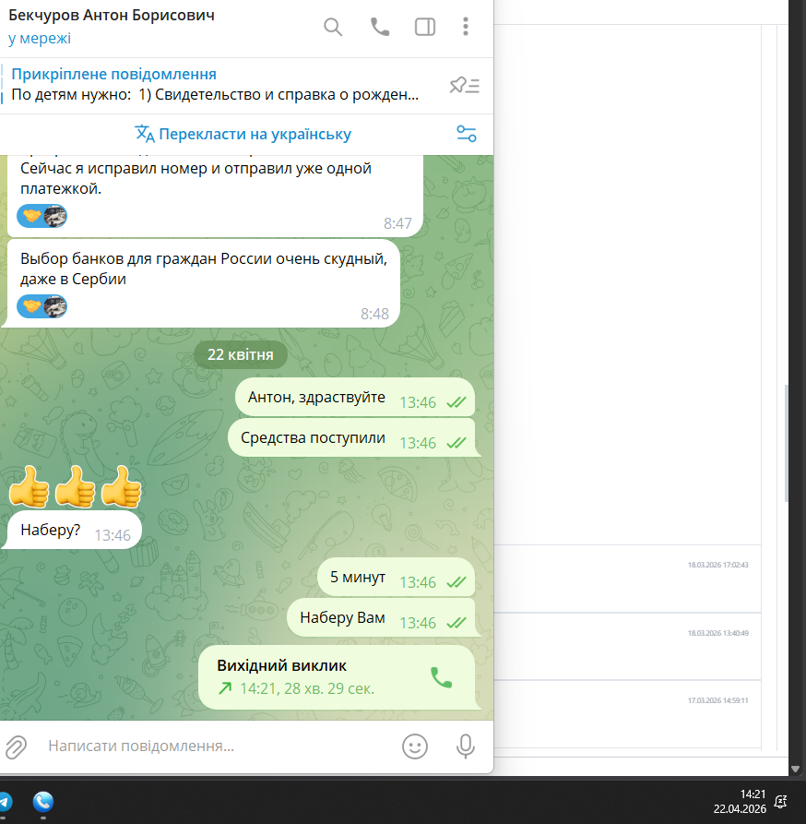This screenshot has width=806, height=824.
Task: Click into the Написати повідомлення field
Action: coord(220,746)
